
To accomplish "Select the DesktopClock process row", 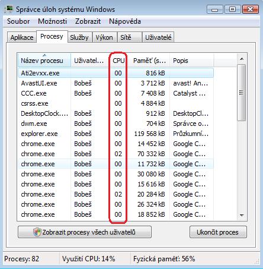I will [116, 113].
